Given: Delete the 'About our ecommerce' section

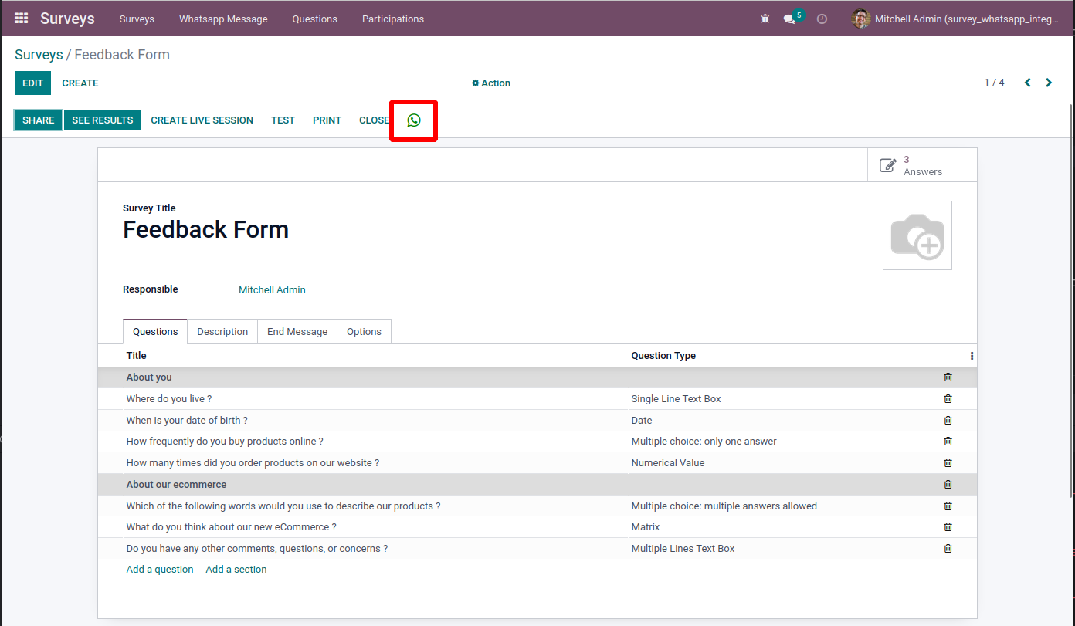Looking at the screenshot, I should 948,485.
